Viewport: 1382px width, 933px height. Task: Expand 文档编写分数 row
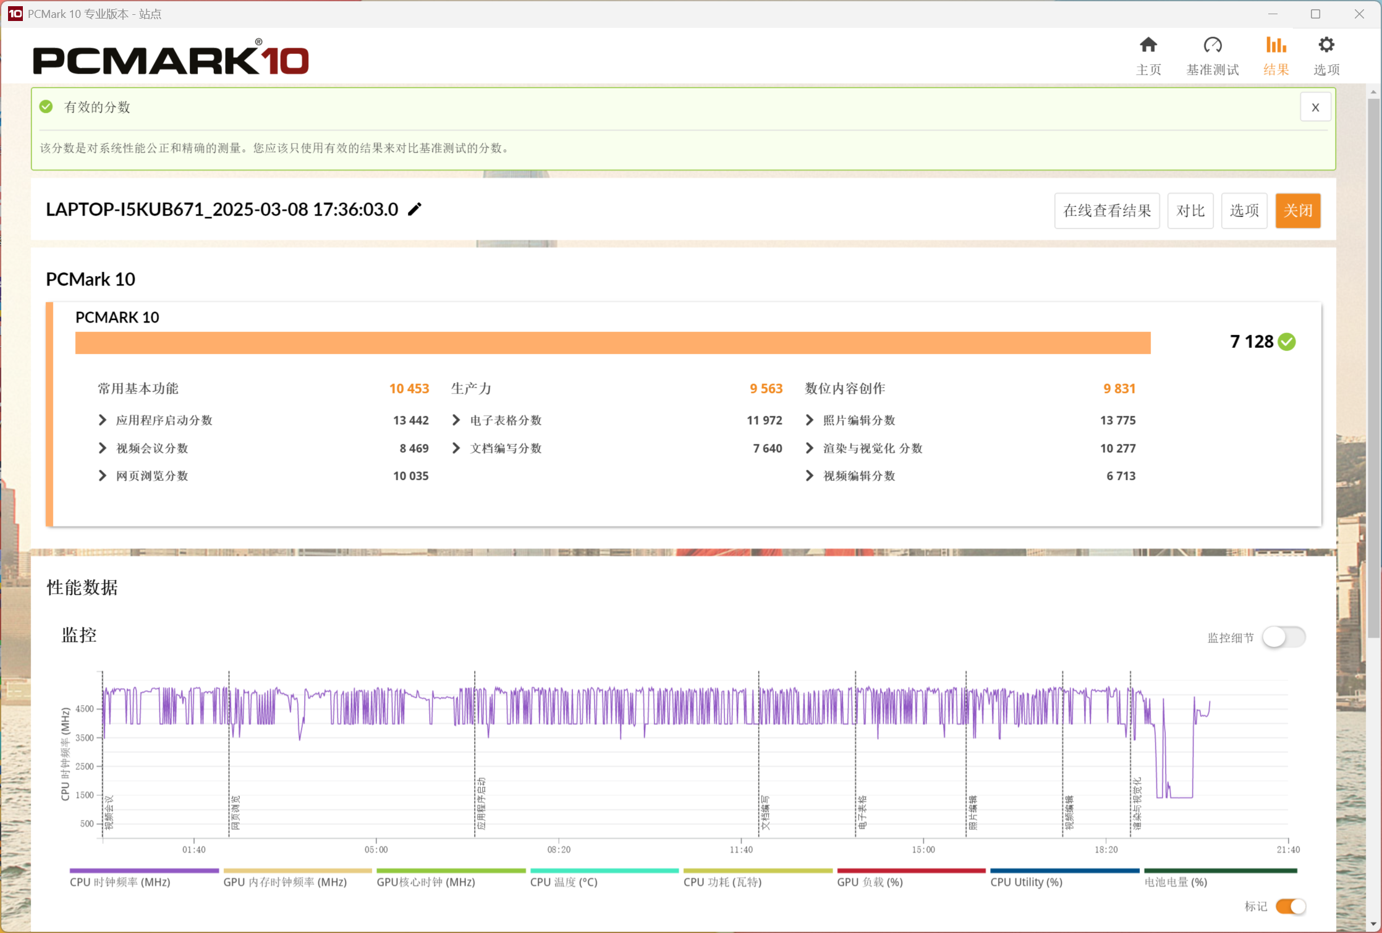pyautogui.click(x=456, y=448)
